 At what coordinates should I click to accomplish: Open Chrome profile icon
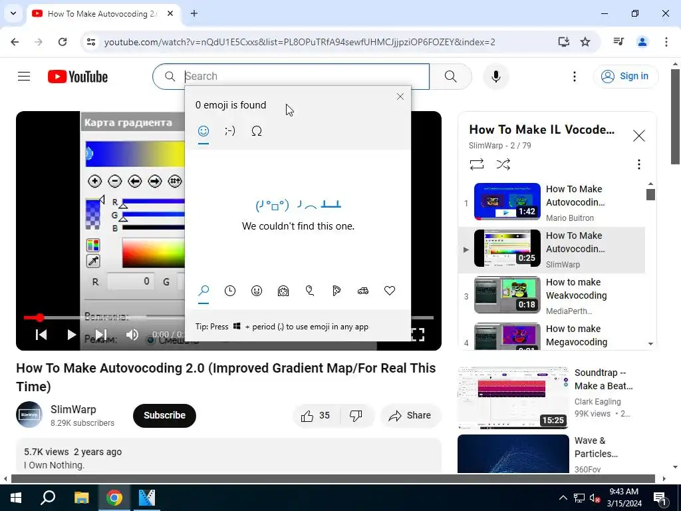point(642,42)
